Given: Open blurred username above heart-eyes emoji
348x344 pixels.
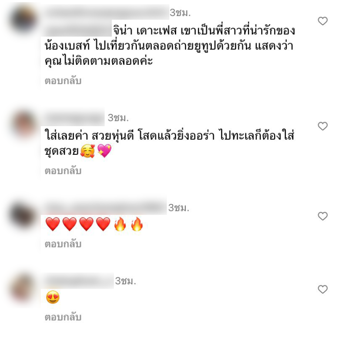Looking at the screenshot, I should click(78, 281).
